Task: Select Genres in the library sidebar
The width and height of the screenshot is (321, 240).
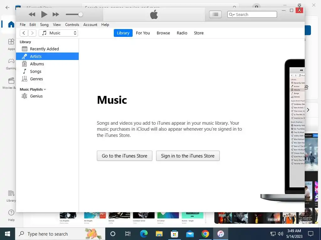Action: 47,79
